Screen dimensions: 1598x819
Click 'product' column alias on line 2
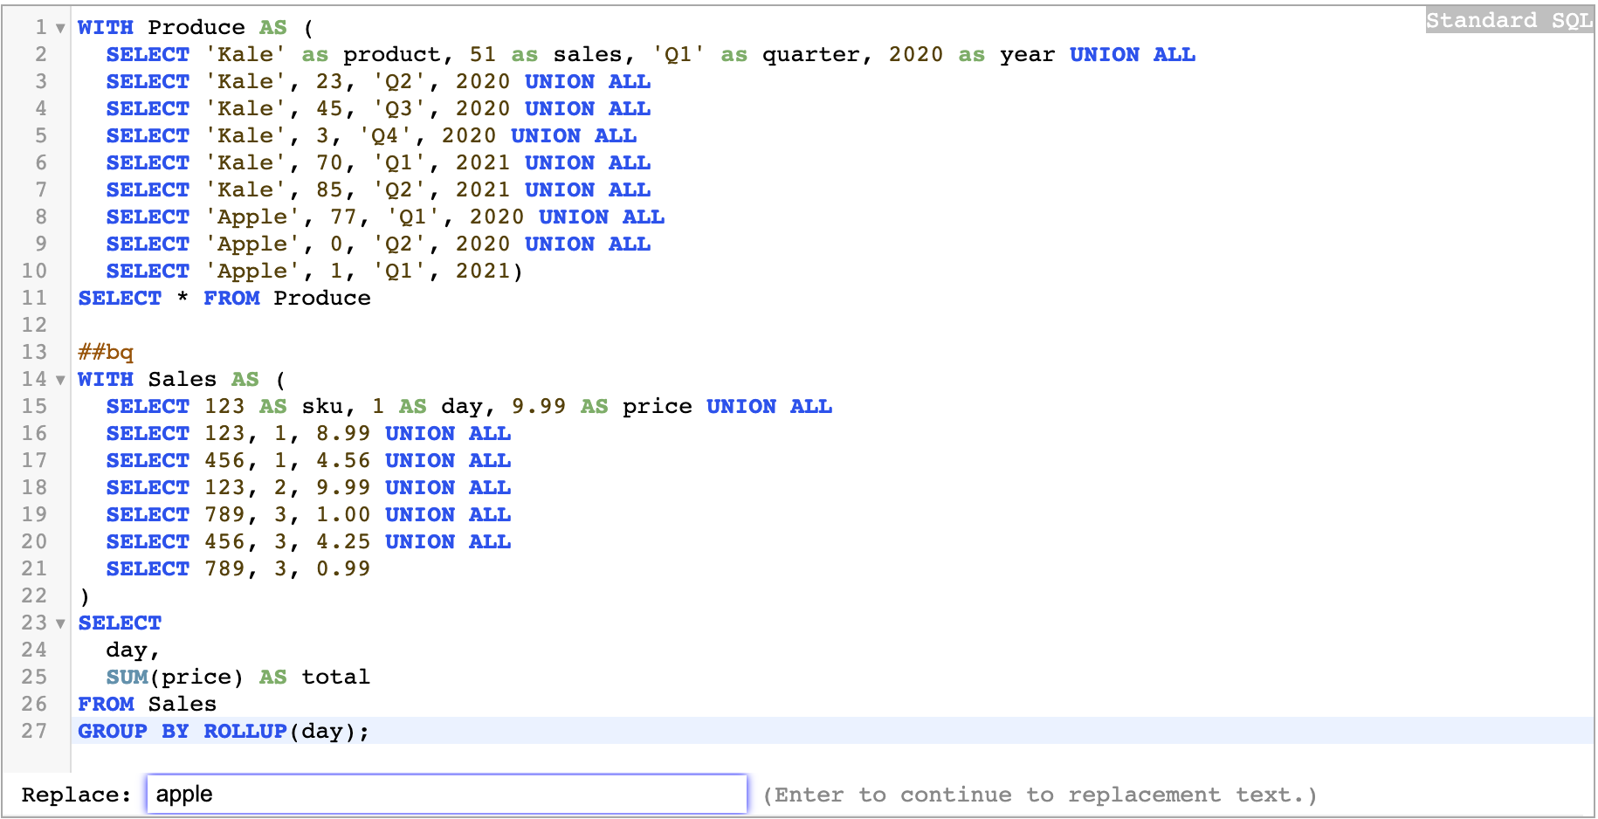(392, 54)
